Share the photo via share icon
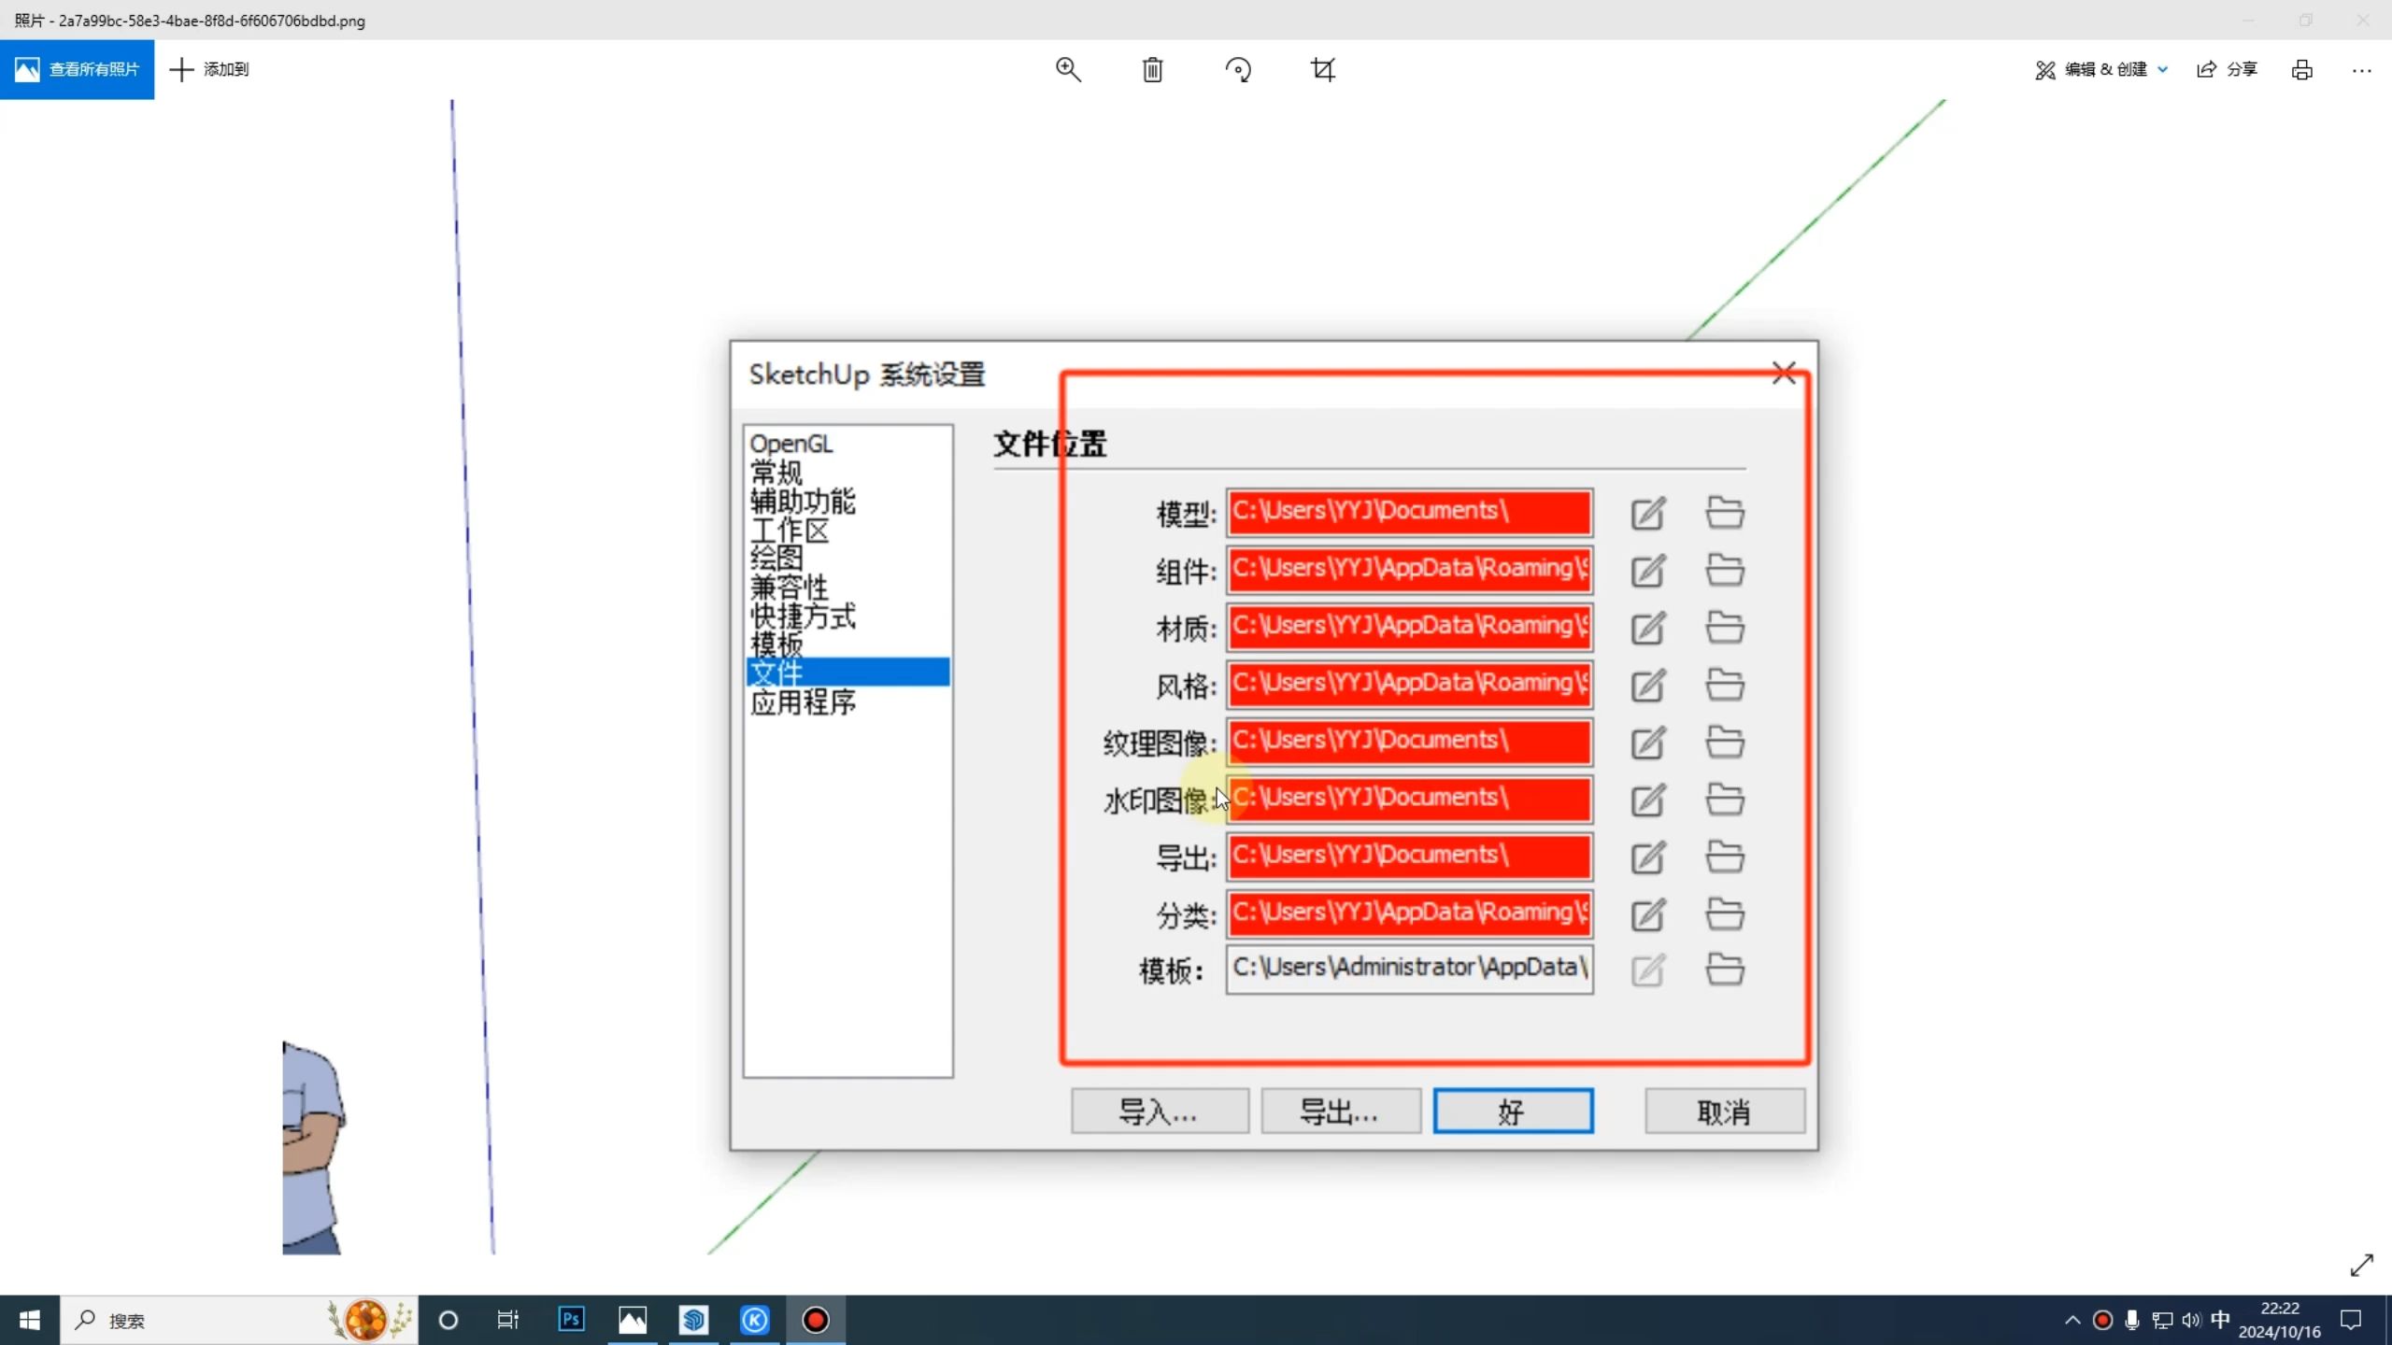 pos(2227,69)
